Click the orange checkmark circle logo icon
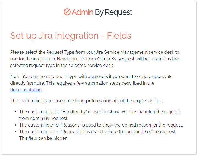 [67, 12]
